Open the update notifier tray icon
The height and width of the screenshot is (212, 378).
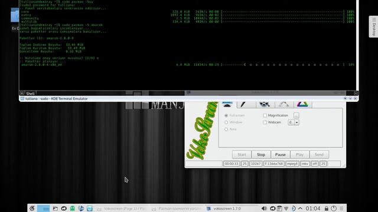pos(272,208)
